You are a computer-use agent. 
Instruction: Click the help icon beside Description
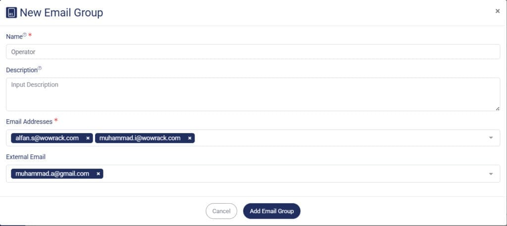[x=40, y=69]
